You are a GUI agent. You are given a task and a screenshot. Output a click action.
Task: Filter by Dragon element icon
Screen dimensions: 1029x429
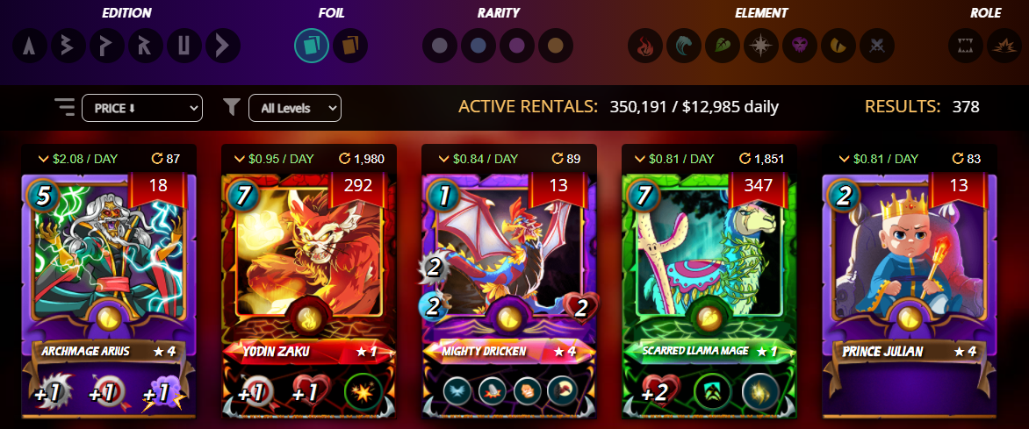tap(838, 46)
